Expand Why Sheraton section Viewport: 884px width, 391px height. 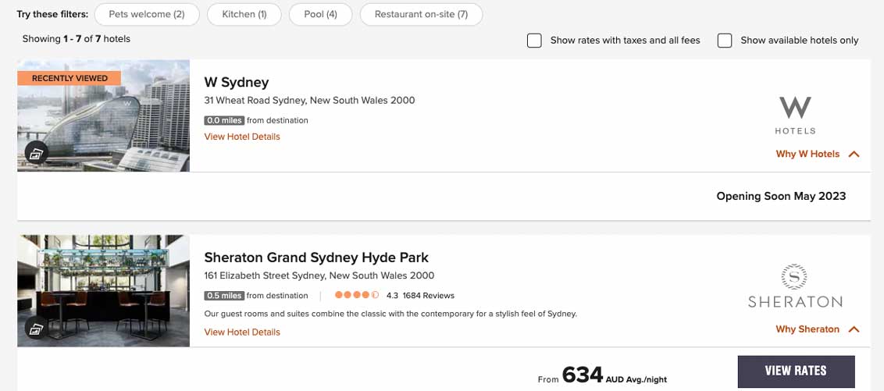(x=817, y=329)
